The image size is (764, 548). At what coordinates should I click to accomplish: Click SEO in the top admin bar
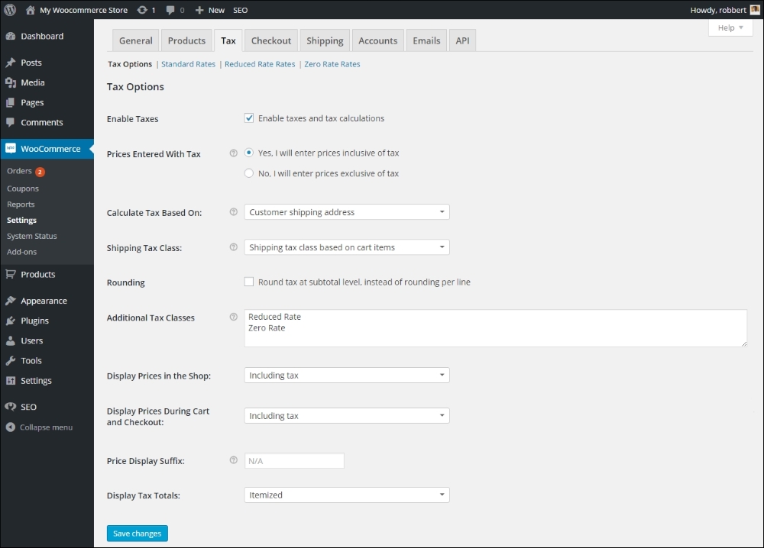(240, 10)
